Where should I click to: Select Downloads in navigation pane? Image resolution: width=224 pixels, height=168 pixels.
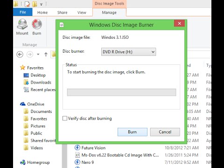point(37,83)
